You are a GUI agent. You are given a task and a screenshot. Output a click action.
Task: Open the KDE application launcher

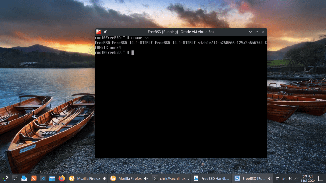click(5, 178)
